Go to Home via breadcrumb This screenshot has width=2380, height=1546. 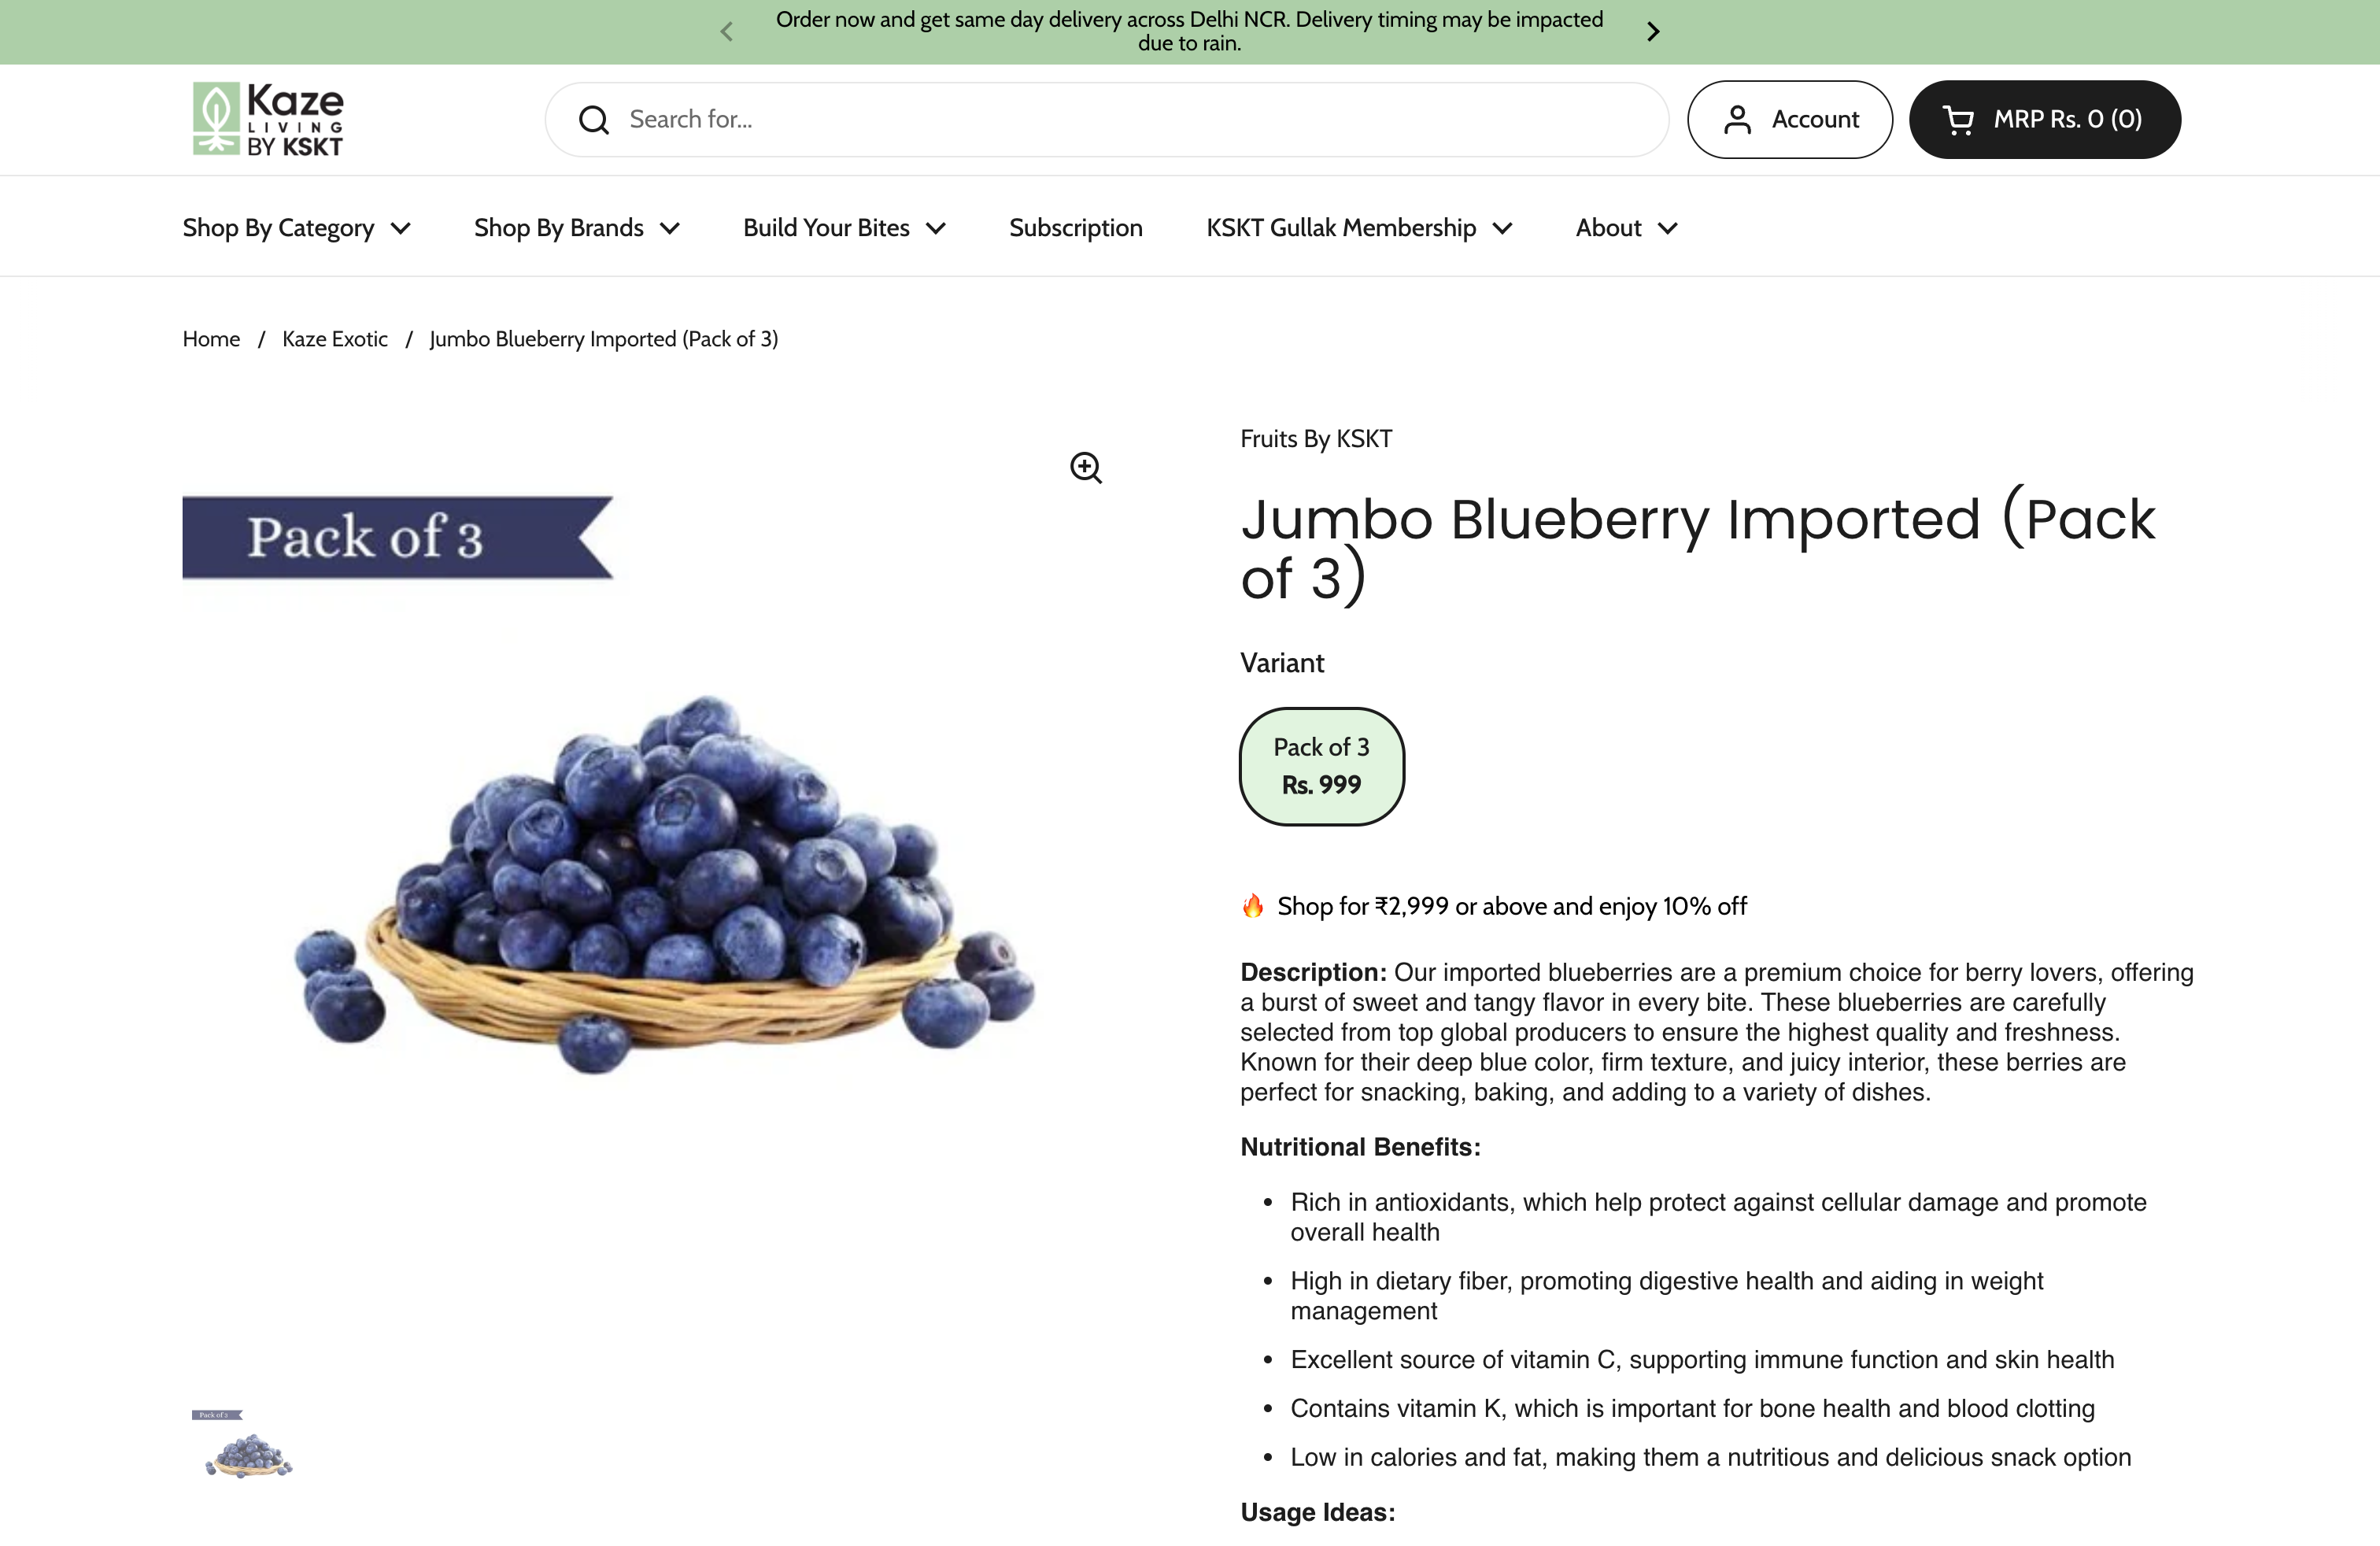[x=211, y=339]
